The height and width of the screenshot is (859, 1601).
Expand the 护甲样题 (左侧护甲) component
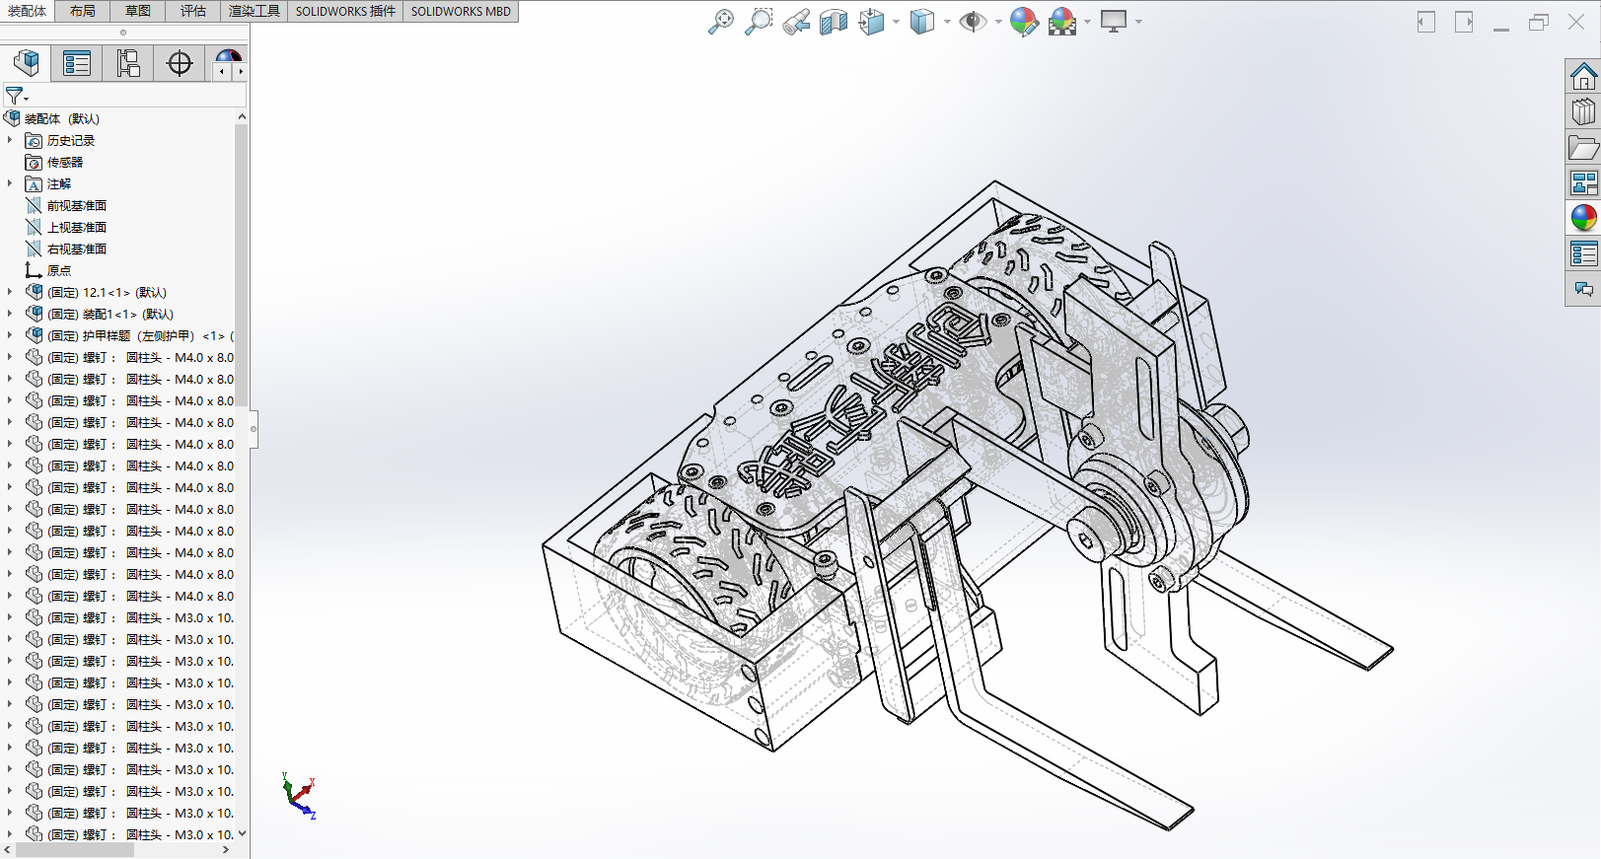10,335
